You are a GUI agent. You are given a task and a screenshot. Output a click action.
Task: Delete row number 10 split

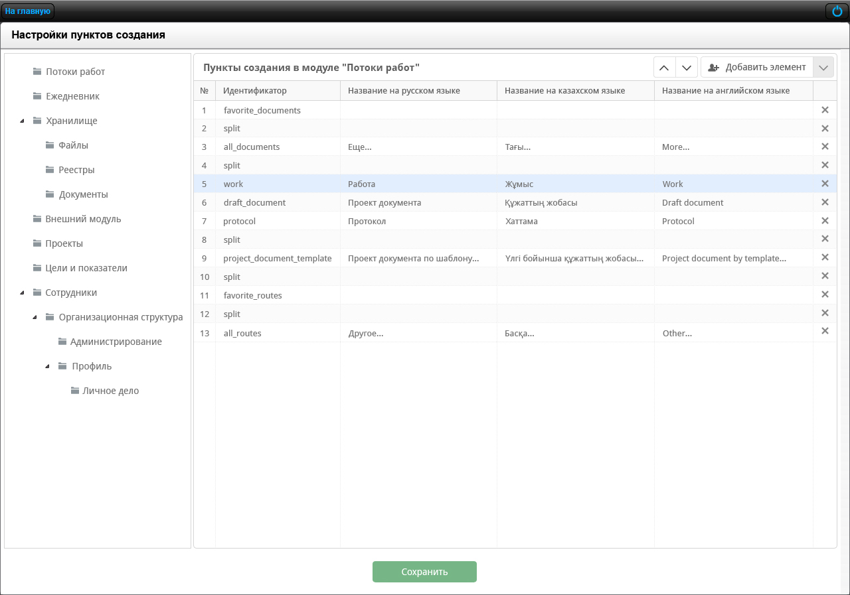825,276
